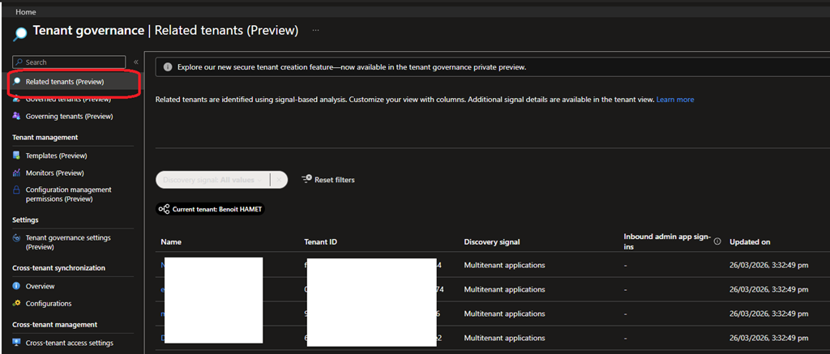The image size is (830, 354).
Task: Open the Learn more link
Action: (x=674, y=100)
